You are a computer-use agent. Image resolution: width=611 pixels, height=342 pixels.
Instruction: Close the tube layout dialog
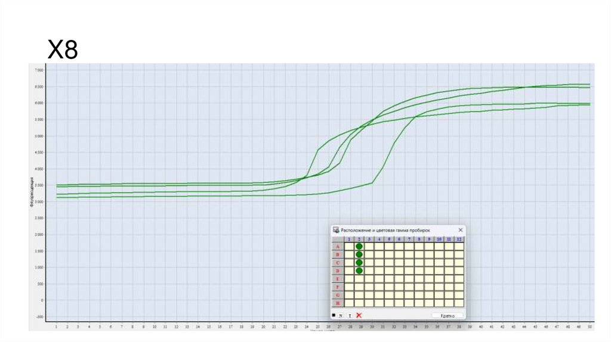(x=460, y=230)
